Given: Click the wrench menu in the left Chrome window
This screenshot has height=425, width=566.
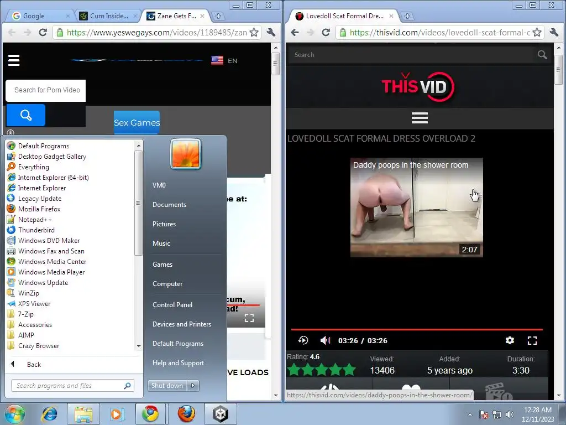Looking at the screenshot, I should coord(271,33).
